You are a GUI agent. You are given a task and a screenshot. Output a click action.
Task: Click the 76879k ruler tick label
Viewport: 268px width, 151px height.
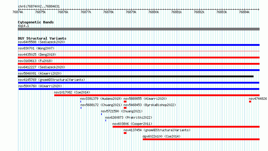tap(131, 12)
